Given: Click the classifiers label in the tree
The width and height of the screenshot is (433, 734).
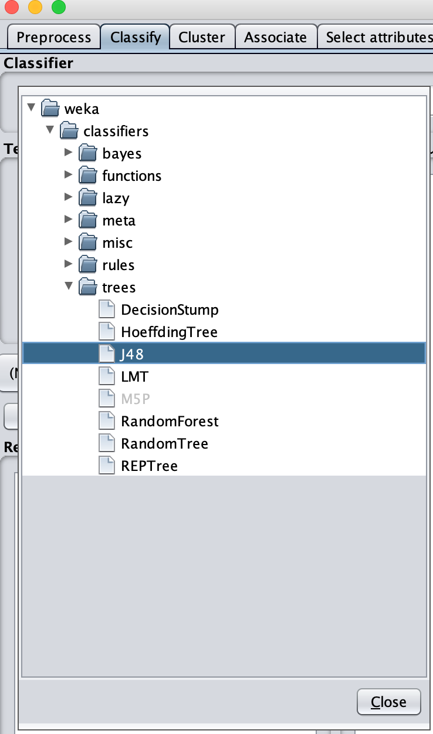Looking at the screenshot, I should 116,132.
